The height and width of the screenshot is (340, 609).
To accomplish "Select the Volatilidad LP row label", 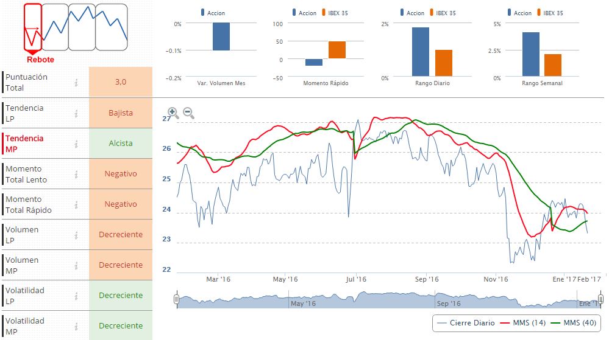I will 25,296.
